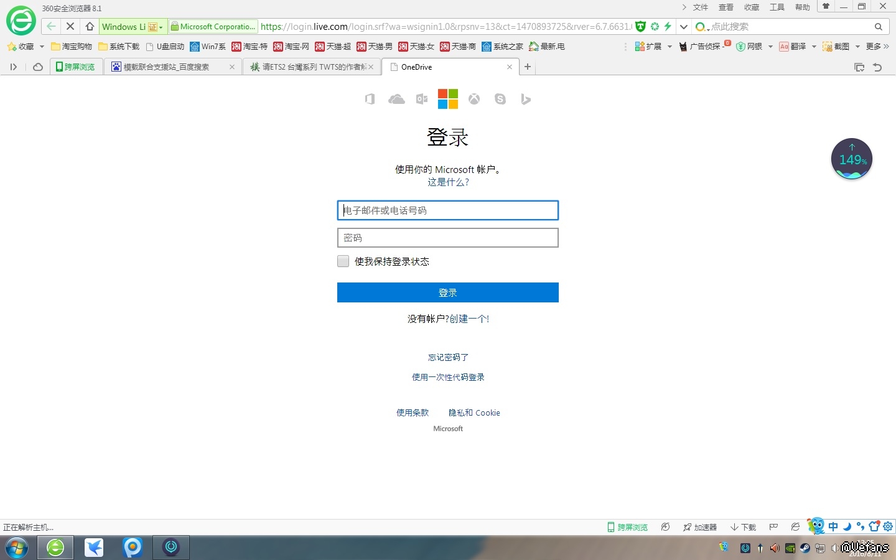Click the 149% speed-up floating ball

point(851,159)
